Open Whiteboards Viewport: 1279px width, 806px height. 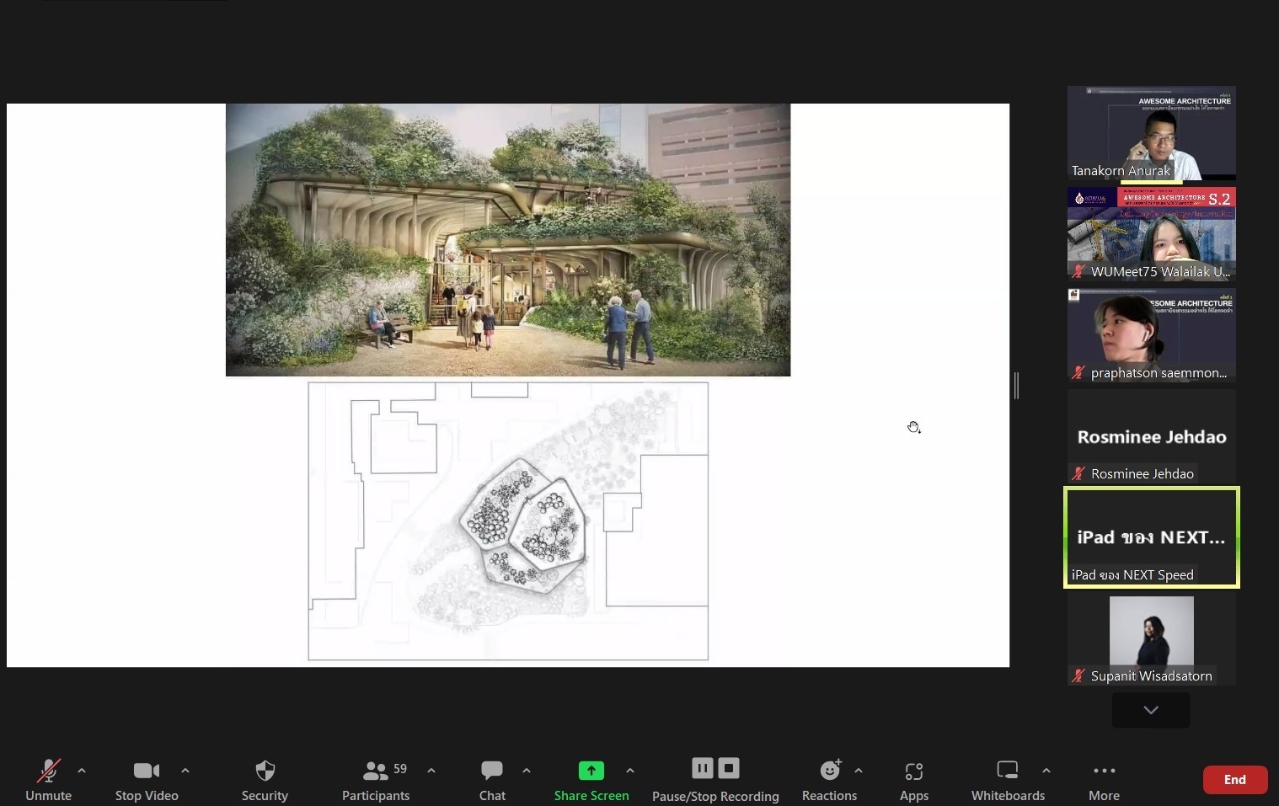coord(1008,780)
